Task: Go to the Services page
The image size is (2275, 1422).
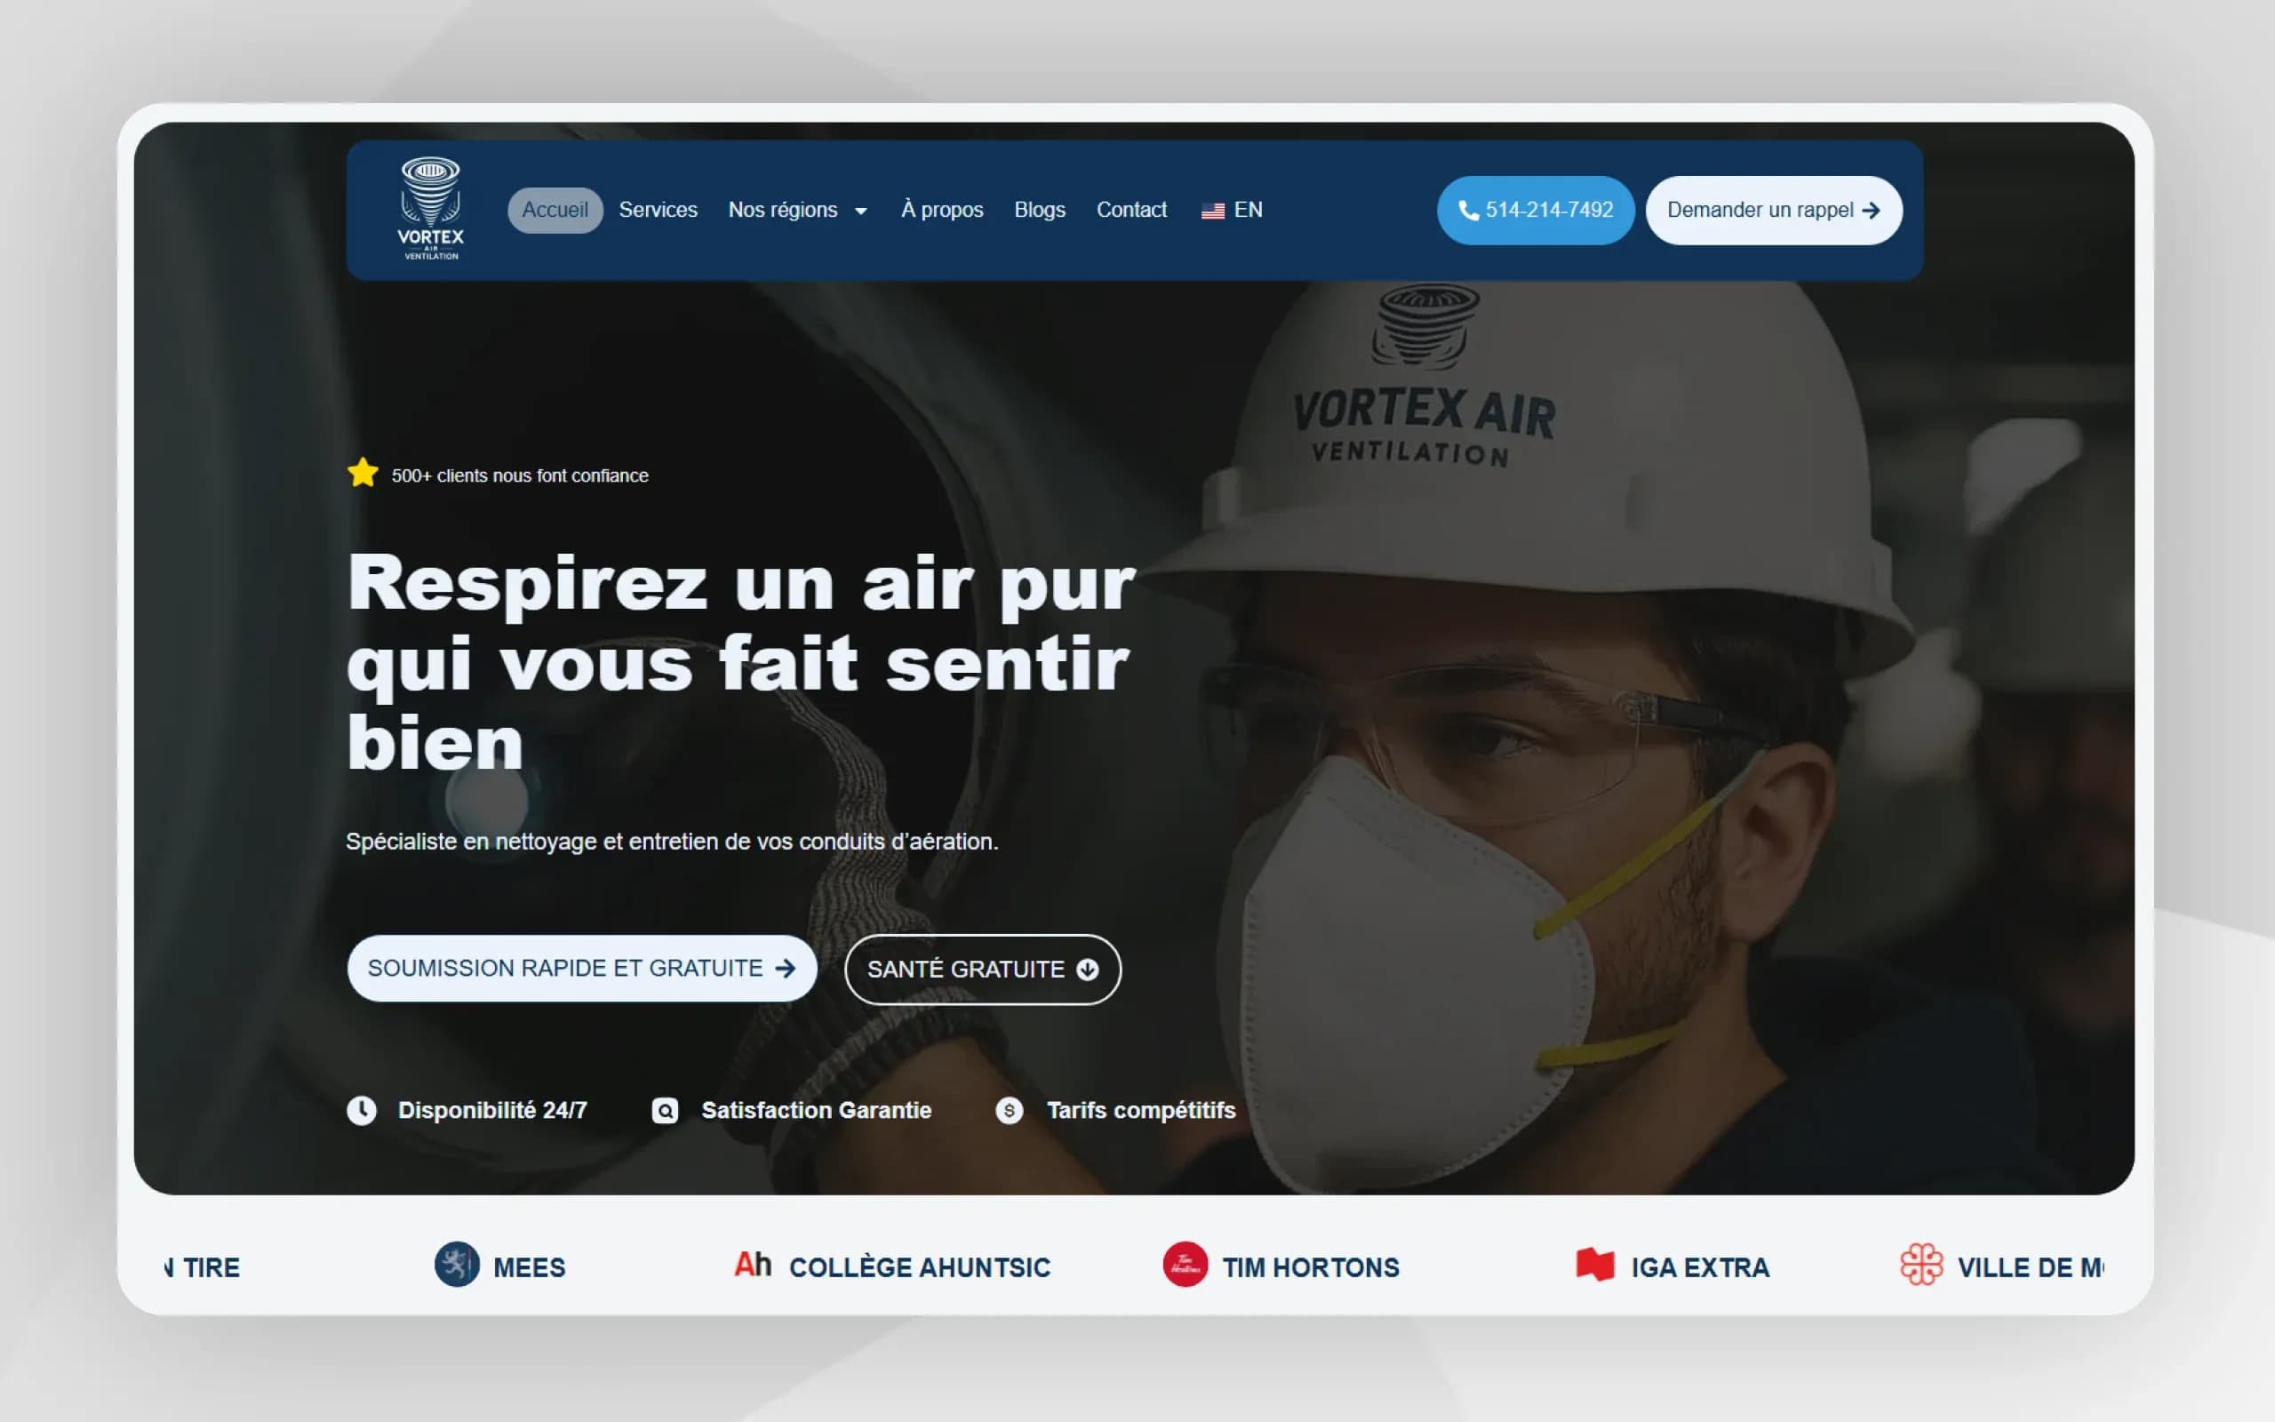Action: click(658, 210)
